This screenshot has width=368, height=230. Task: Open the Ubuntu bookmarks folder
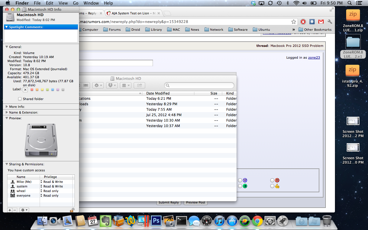(261, 30)
